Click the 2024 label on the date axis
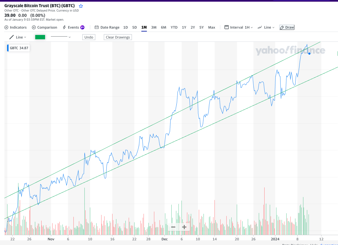 [x=275, y=239]
